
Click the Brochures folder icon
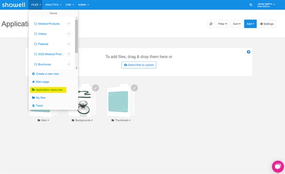coord(36,64)
